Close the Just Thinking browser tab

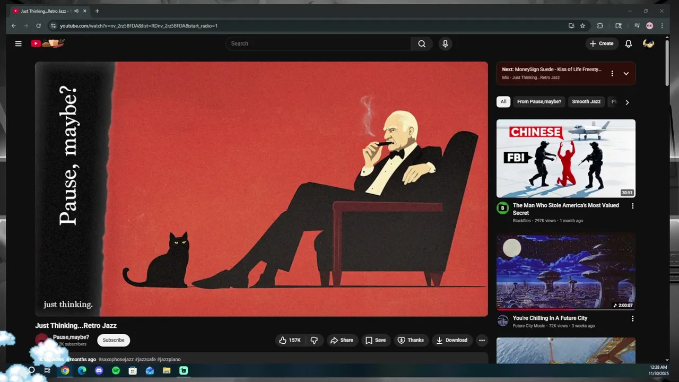[x=85, y=11]
